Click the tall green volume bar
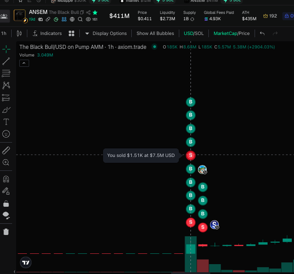Image resolution: width=294 pixels, height=274 pixels. tap(190, 254)
